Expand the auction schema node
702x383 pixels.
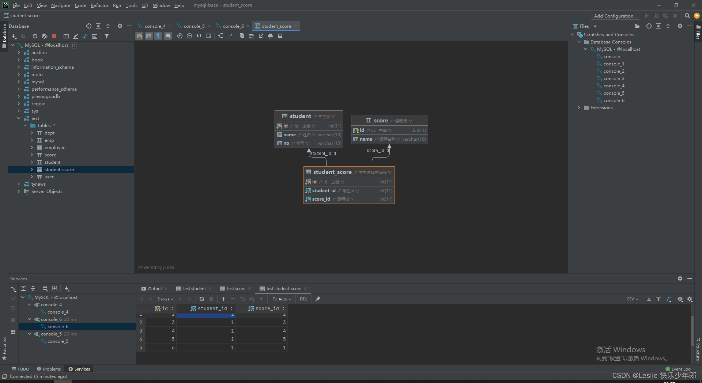coord(19,53)
